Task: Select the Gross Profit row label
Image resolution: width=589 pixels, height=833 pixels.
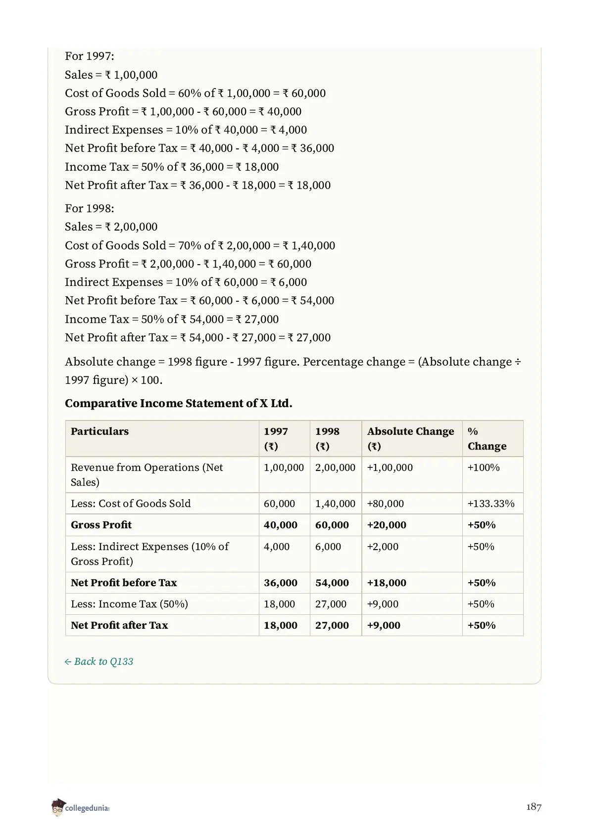Action: [101, 525]
